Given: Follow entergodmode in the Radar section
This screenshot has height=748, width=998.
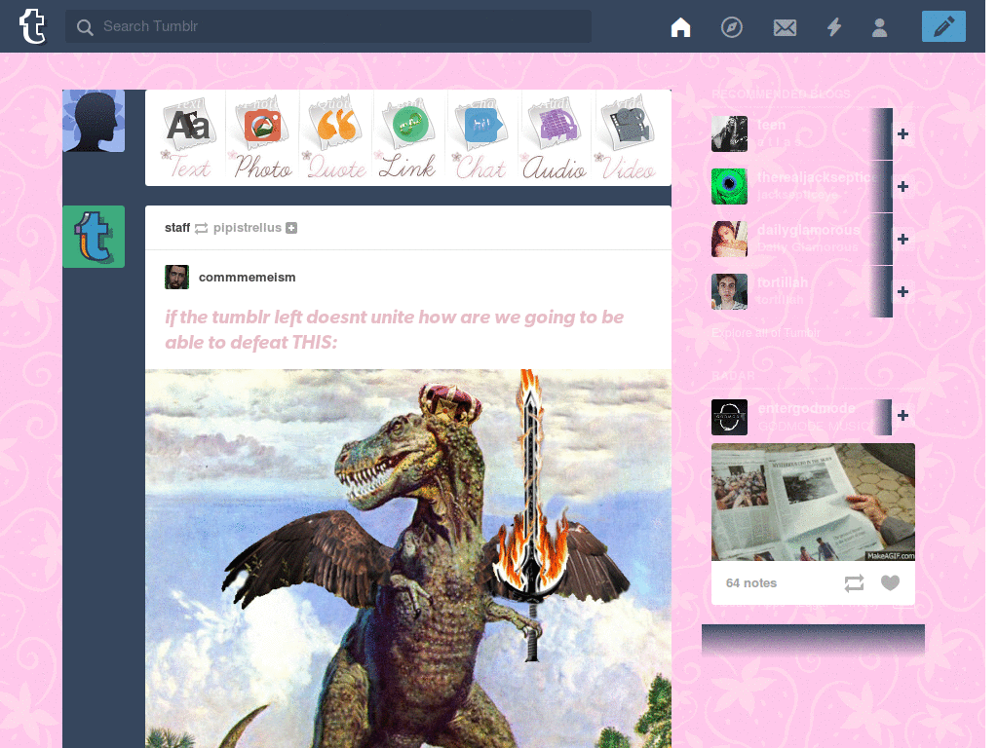Looking at the screenshot, I should 902,415.
